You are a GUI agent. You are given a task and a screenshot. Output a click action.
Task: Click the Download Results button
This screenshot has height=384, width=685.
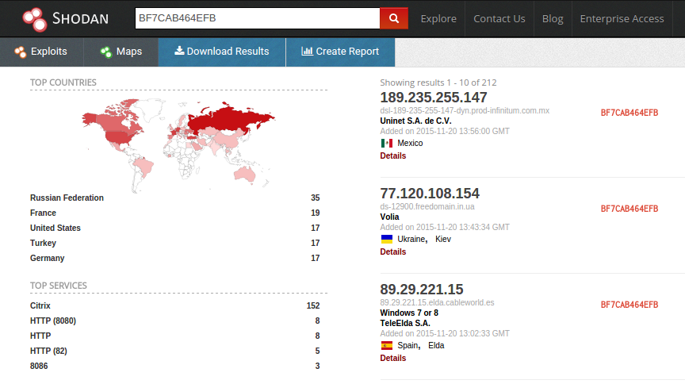[x=222, y=52]
